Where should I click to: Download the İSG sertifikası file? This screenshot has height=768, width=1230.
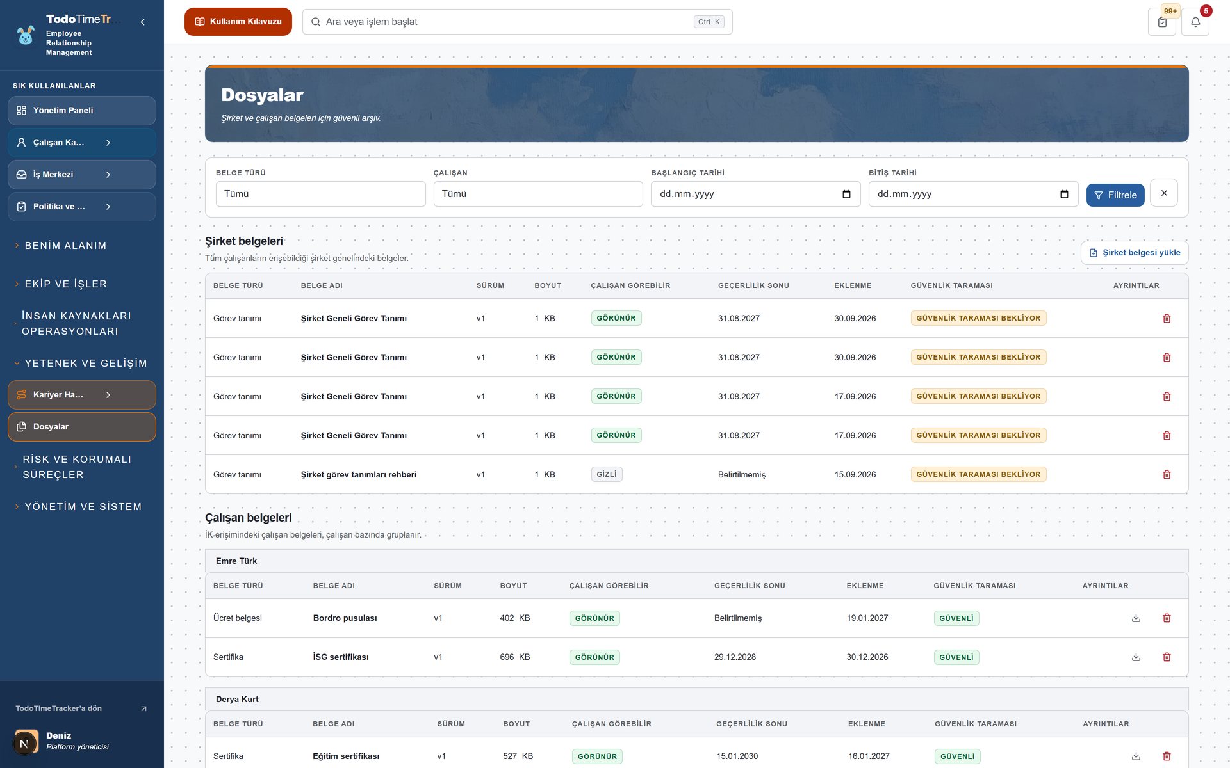(1136, 657)
